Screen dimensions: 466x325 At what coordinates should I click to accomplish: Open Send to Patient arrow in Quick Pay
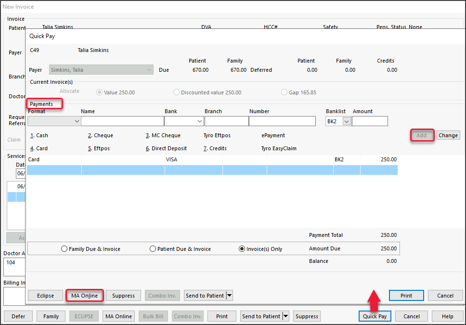click(x=229, y=296)
